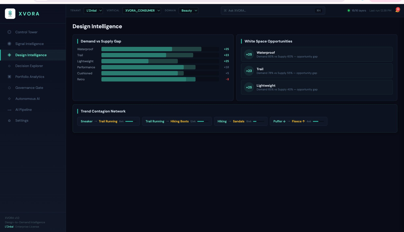404x232 pixels.
Task: Click the Waterproof demand vs supply bar
Action: pyautogui.click(x=151, y=49)
